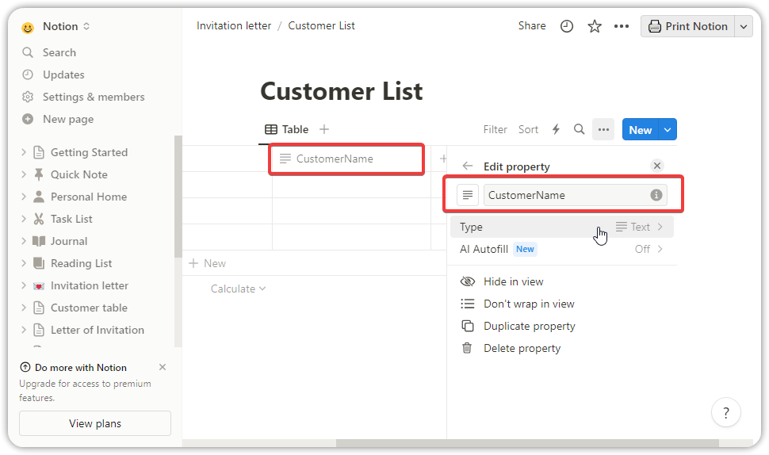
Task: Open the help question mark button
Action: point(726,413)
